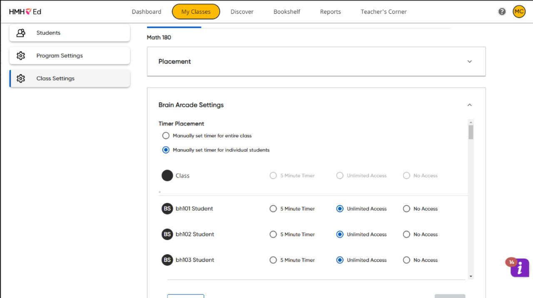
Task: Click the Math 180 label
Action: click(x=159, y=37)
